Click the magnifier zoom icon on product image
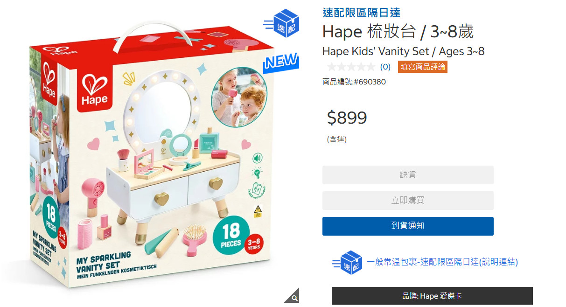This screenshot has width=566, height=307. (293, 297)
